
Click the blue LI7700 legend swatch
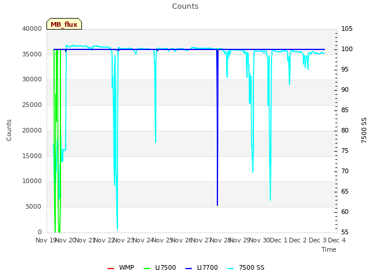point(188,269)
